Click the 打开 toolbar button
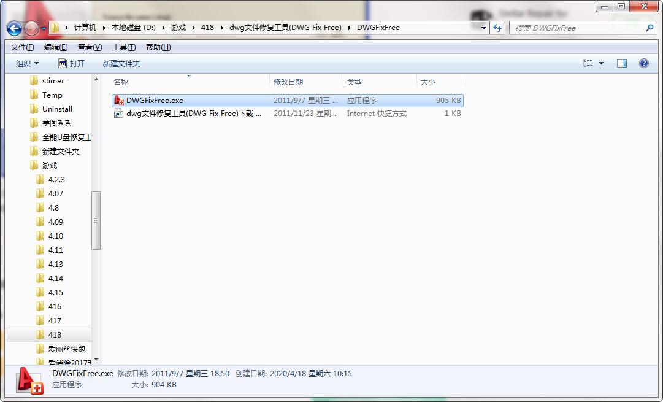 [72, 63]
